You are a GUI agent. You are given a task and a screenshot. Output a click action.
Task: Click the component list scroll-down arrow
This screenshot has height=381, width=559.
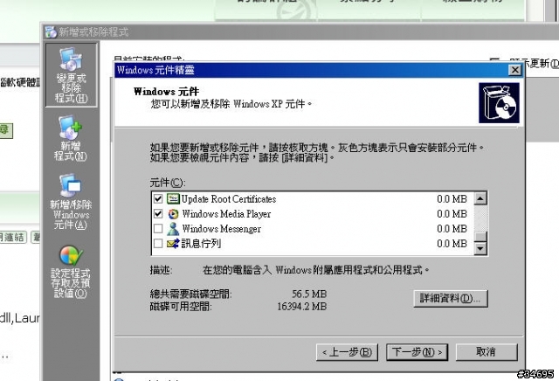480,248
